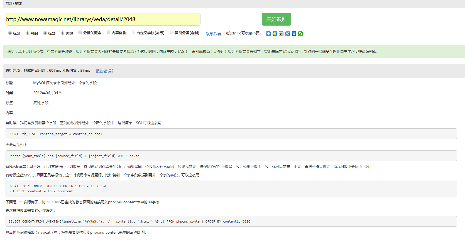Tick the 自定义字段(高级) checkbox

(133, 32)
